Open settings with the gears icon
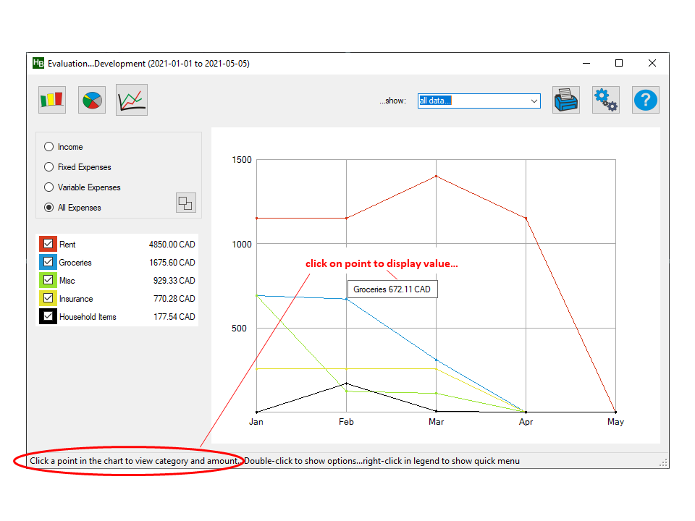695x521 pixels. 605,100
